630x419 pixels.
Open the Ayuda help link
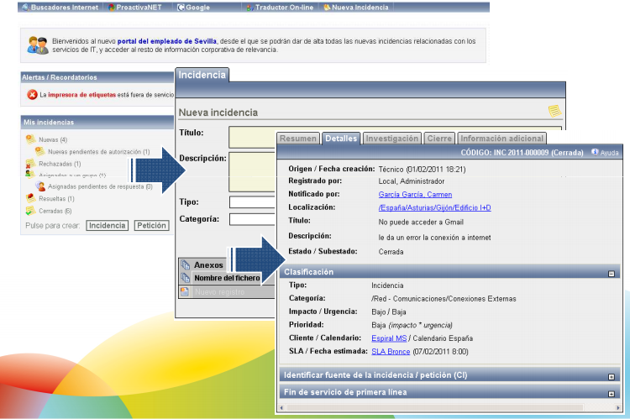point(610,153)
